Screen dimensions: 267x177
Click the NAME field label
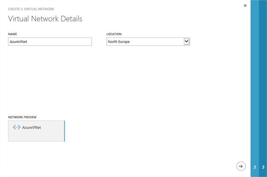tap(12, 34)
